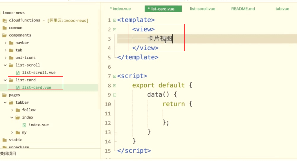Click line number 6 in the gutter

pyautogui.click(x=109, y=67)
